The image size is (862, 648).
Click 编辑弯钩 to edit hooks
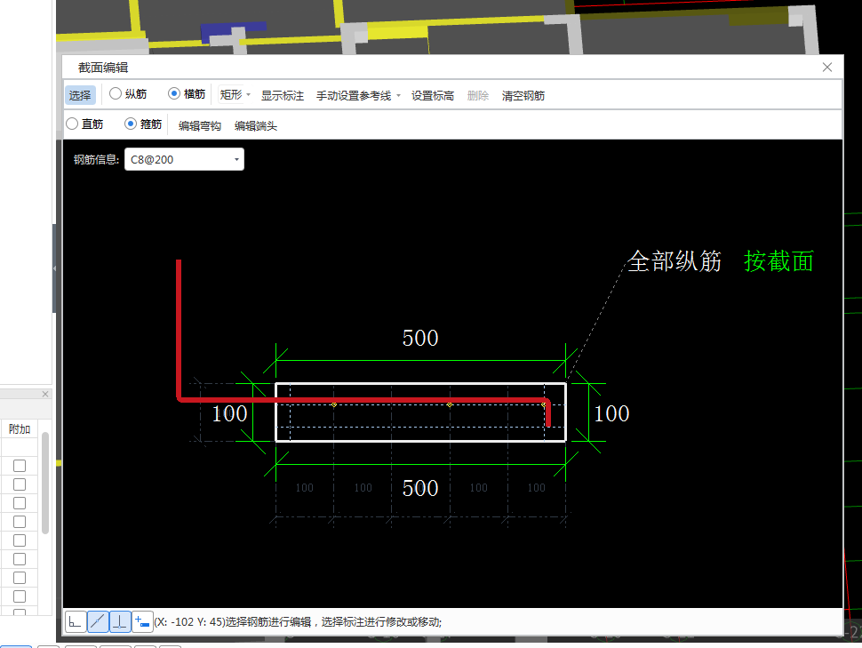tap(200, 126)
